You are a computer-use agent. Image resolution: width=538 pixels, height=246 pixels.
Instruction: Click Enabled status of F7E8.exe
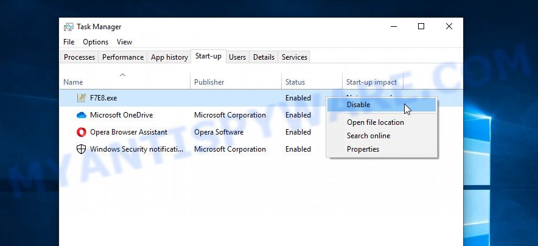click(298, 98)
